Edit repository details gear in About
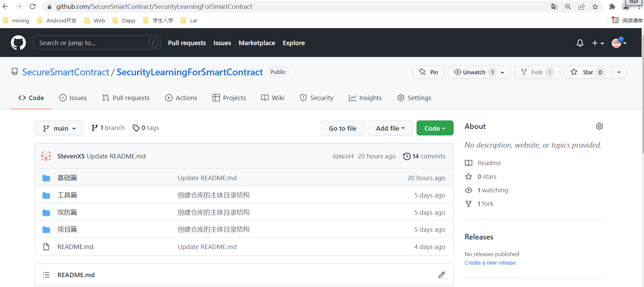This screenshot has height=287, width=644. coord(599,126)
